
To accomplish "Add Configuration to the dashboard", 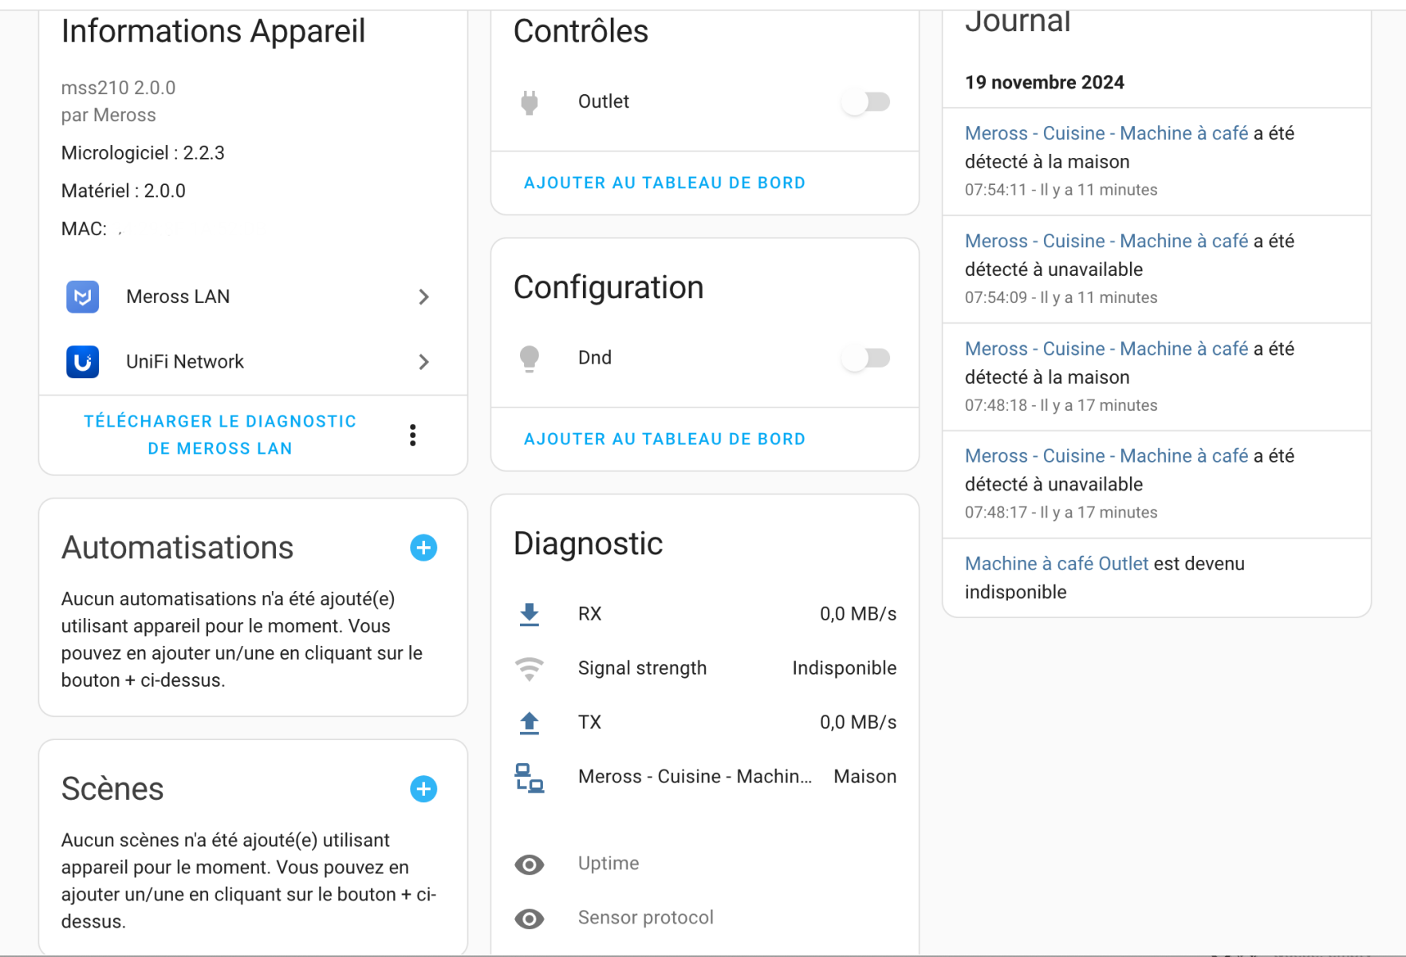I will pos(664,439).
